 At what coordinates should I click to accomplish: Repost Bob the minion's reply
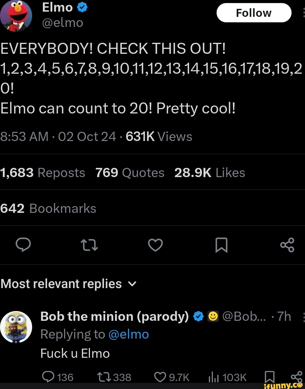(102, 377)
